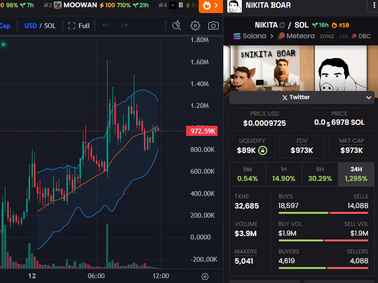The width and height of the screenshot is (378, 283).
Task: Click the FDV $973K box
Action: 301,146
